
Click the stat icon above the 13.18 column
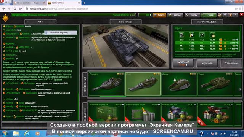click(x=192, y=35)
